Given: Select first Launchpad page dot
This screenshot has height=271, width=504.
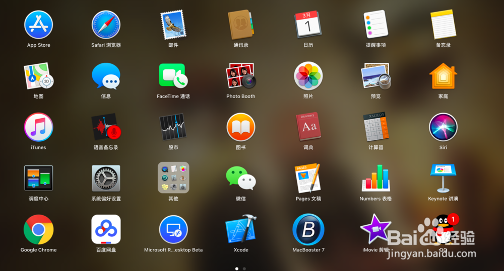Looking at the screenshot, I should tap(237, 269).
